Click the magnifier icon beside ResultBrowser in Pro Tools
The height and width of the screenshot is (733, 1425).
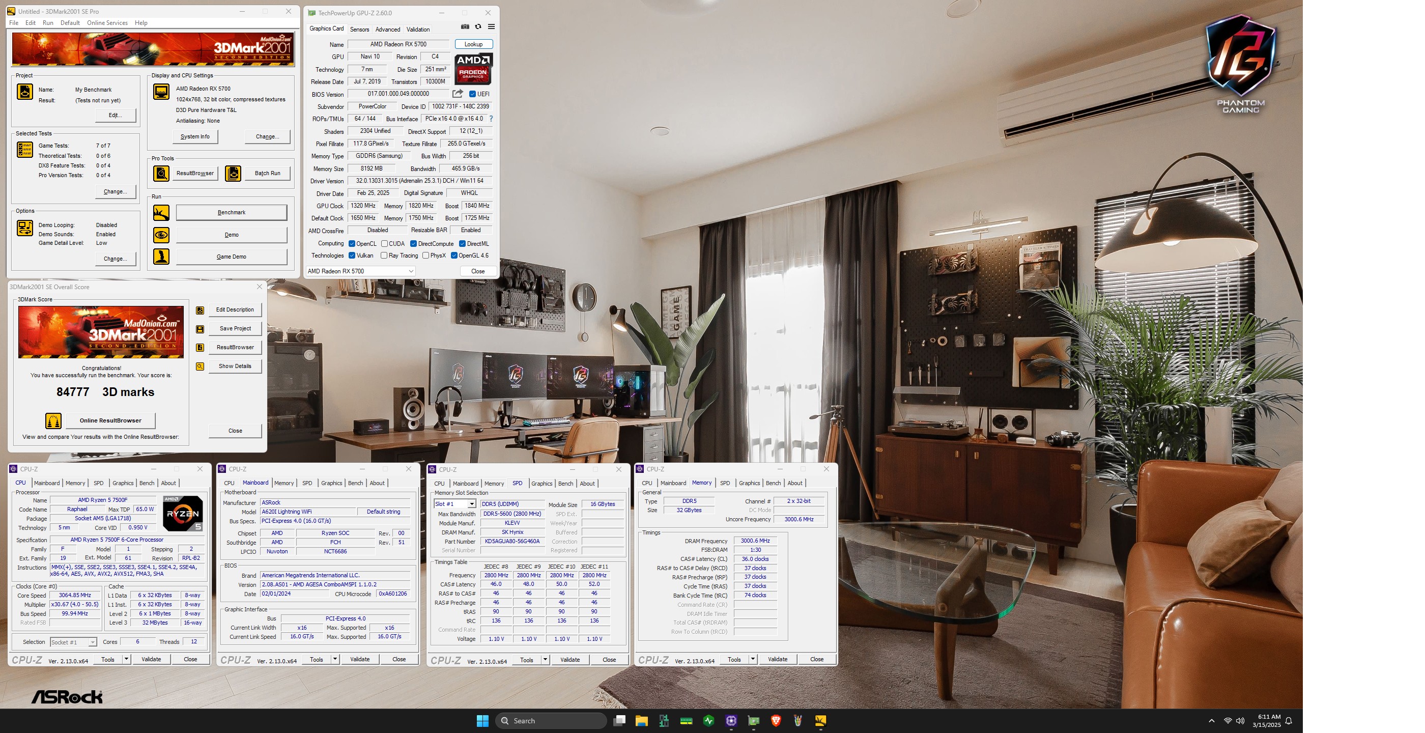161,174
